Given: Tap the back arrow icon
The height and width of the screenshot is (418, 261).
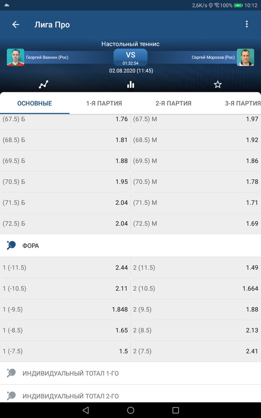Looking at the screenshot, I should point(16,25).
